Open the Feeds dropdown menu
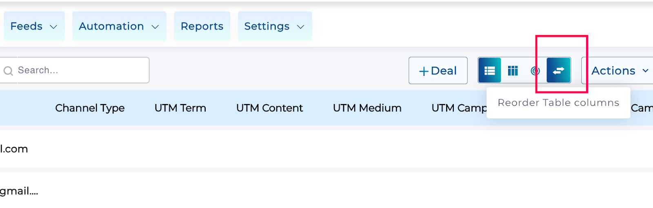This screenshot has height=208, width=653. (34, 26)
